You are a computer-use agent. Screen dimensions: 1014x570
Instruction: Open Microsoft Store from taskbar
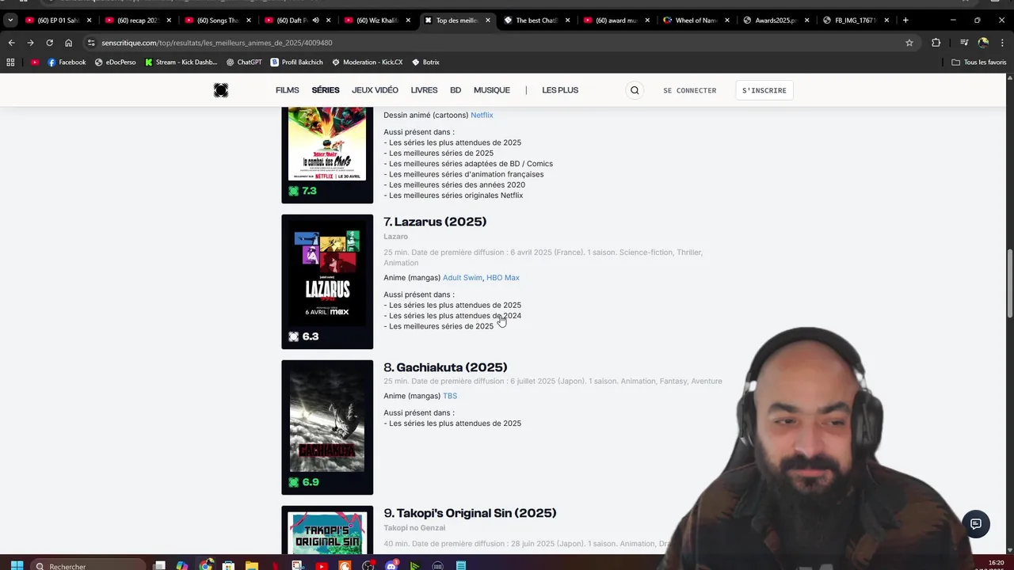228,565
